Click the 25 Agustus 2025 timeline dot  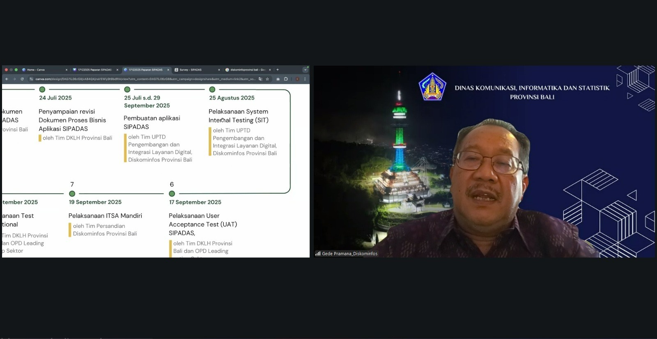coord(212,89)
